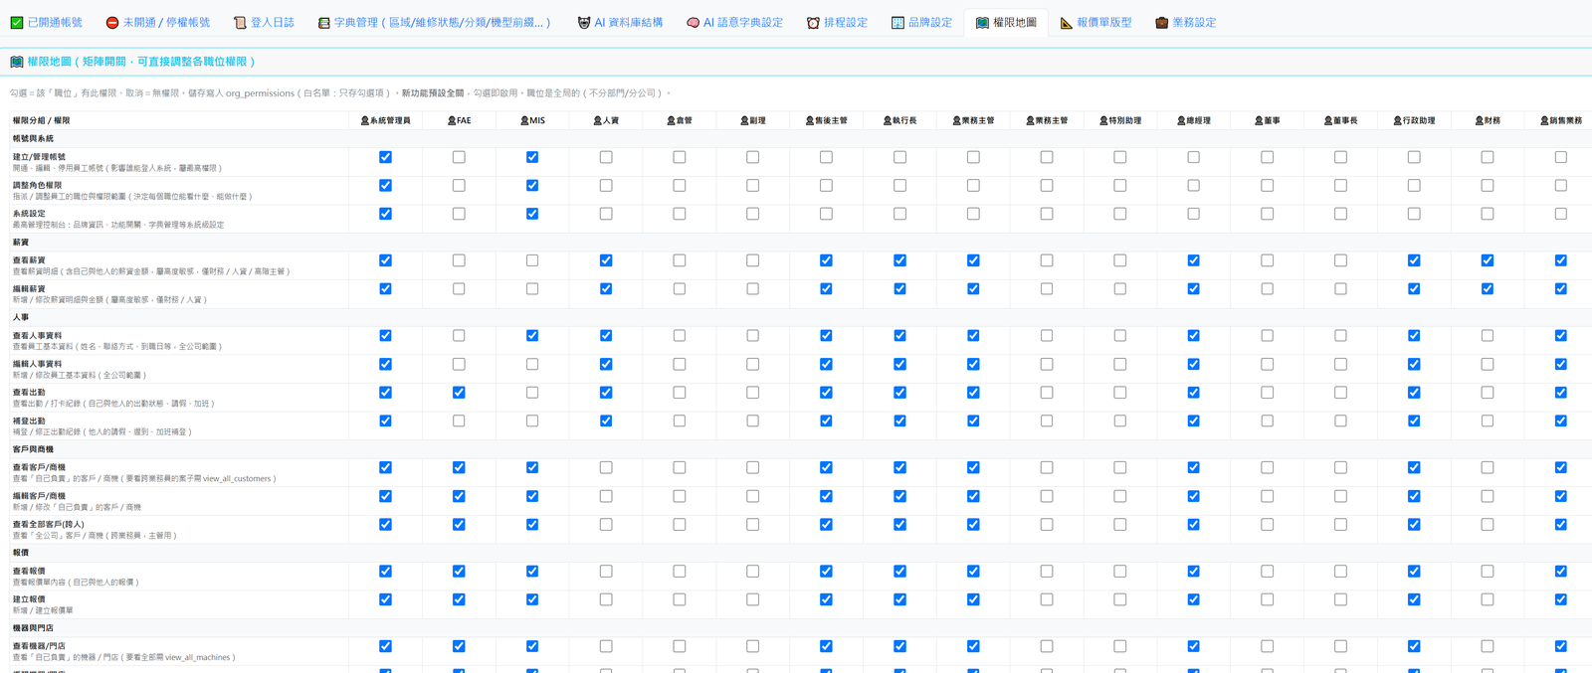Viewport: 1592px width, 673px height.
Task: Enable 查看客戶/商機 for 副理
Action: coord(753,467)
